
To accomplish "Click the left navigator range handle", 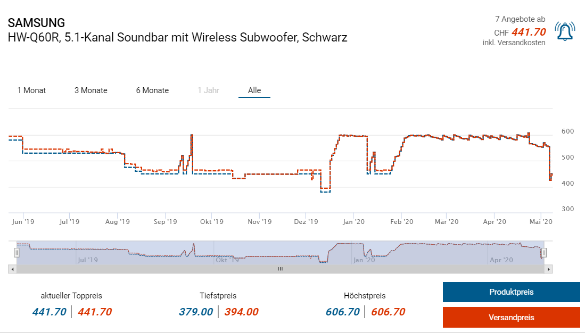I will pos(17,253).
